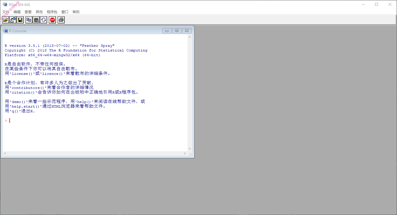The height and width of the screenshot is (215, 397).
Task: Click the Open script toolbar icon
Action: pos(6,20)
